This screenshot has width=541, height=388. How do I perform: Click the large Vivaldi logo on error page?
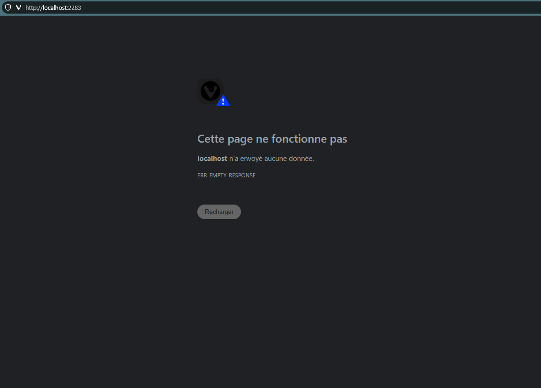(210, 91)
